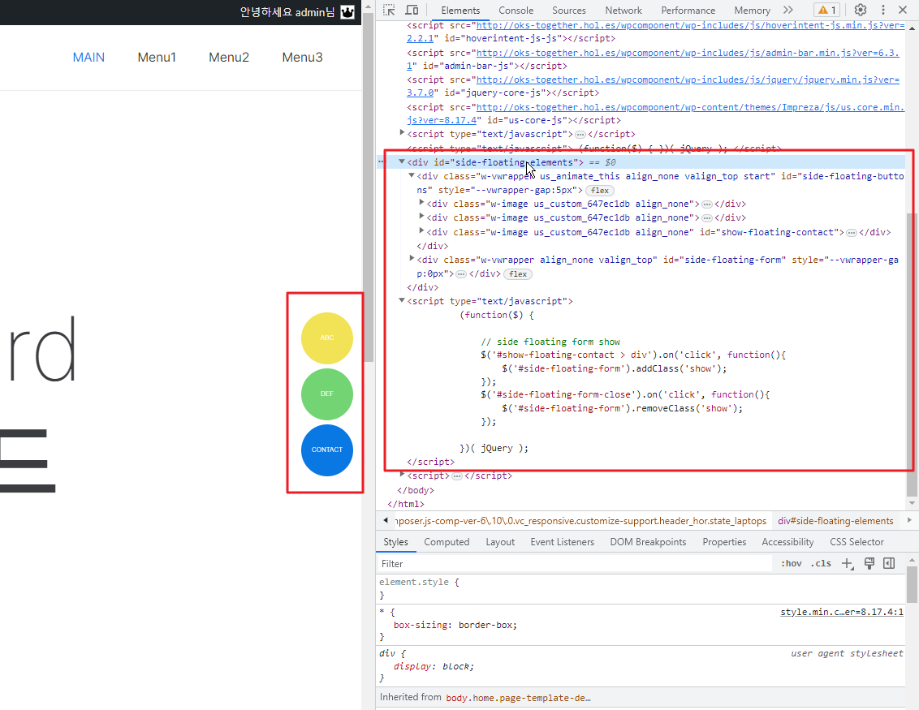Switch to the Network tab
Viewport: 919px width, 710px height.
(x=623, y=11)
